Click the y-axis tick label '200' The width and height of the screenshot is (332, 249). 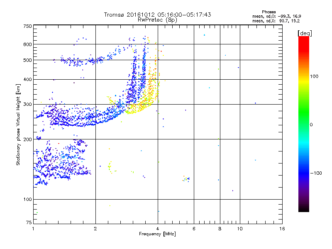point(27,139)
